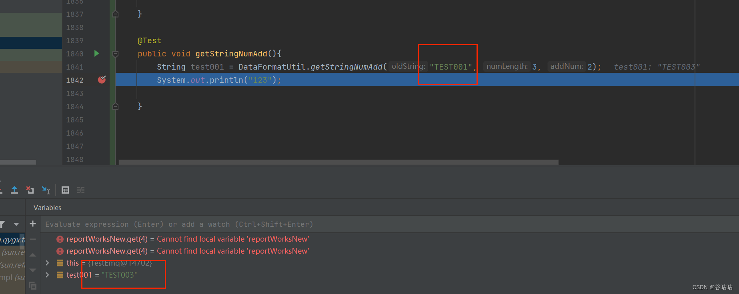This screenshot has height=294, width=739.
Task: Move the watch up with up arrow
Action: pyautogui.click(x=33, y=255)
